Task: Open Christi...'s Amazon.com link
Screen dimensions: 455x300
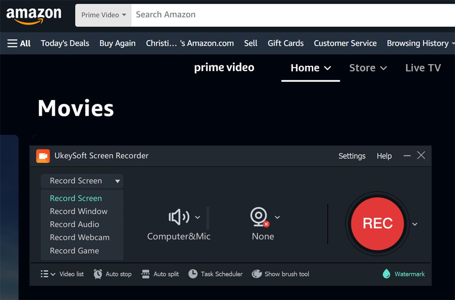Action: [x=190, y=43]
